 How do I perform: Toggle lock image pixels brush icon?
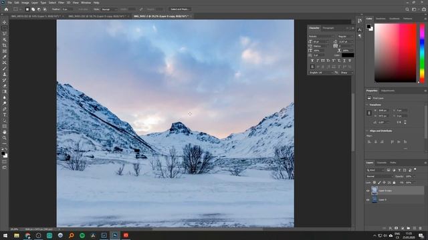pos(379,183)
